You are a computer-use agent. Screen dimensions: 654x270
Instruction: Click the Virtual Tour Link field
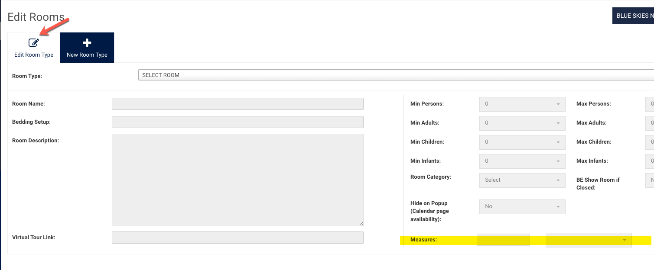(238, 238)
